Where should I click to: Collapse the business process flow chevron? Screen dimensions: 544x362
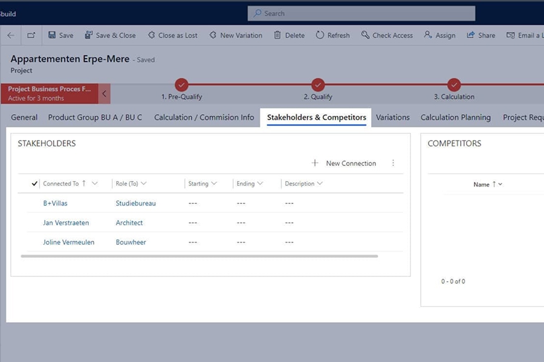104,94
